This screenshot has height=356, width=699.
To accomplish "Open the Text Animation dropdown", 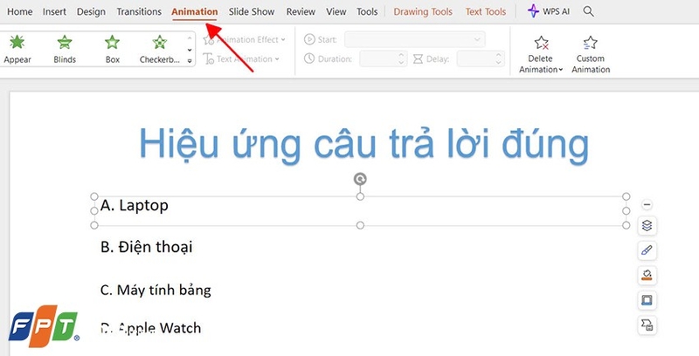I will click(241, 59).
